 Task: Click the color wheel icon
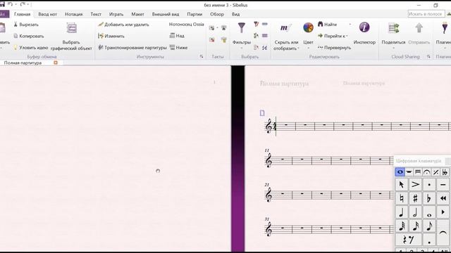(308, 28)
